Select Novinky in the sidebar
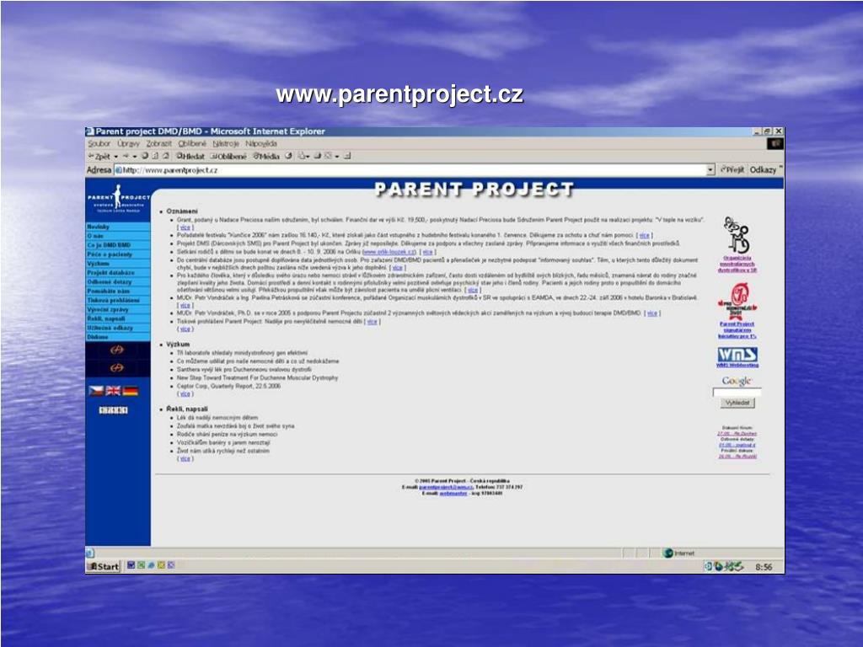This screenshot has height=647, width=863. [118, 227]
